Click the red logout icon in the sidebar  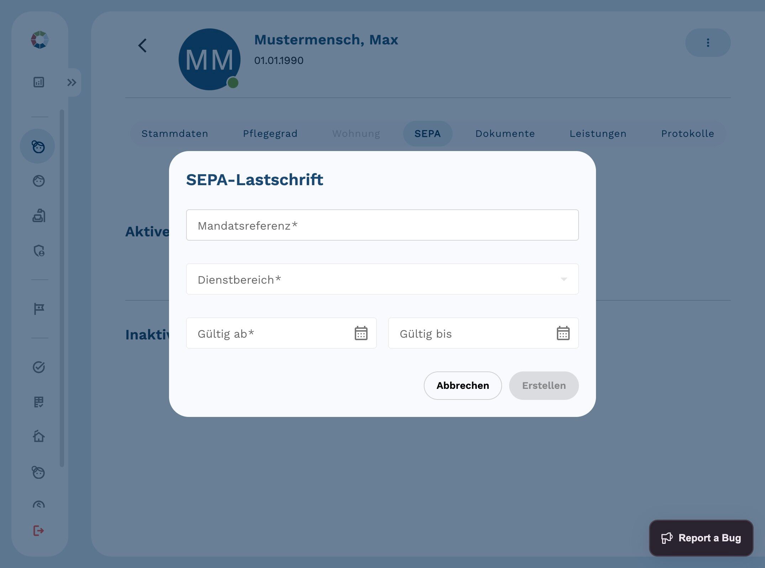point(38,531)
